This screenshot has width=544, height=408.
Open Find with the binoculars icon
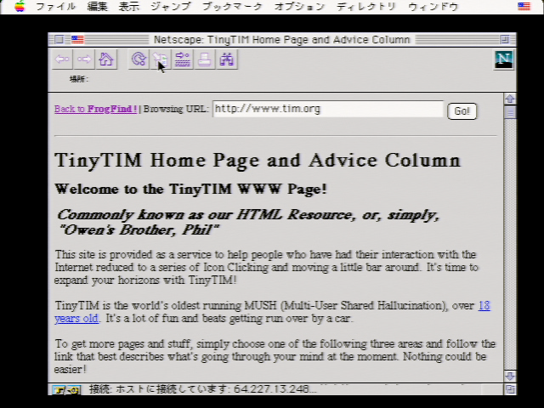pos(227,59)
